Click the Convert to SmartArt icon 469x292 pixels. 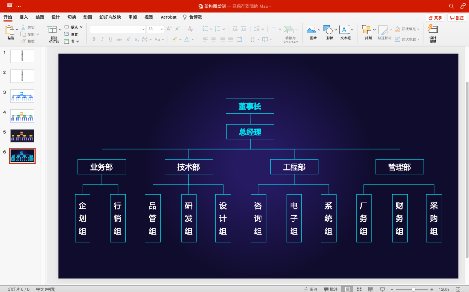(x=289, y=30)
